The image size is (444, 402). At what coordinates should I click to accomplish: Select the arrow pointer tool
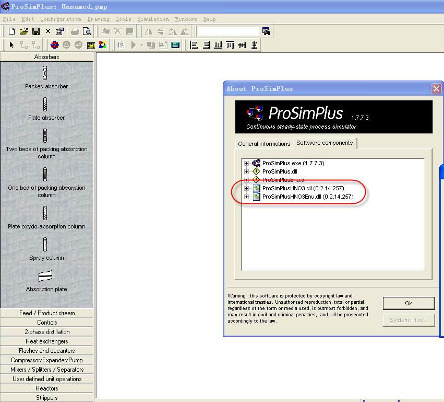click(11, 45)
